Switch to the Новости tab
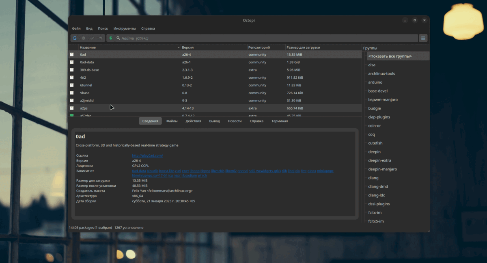 pos(235,121)
